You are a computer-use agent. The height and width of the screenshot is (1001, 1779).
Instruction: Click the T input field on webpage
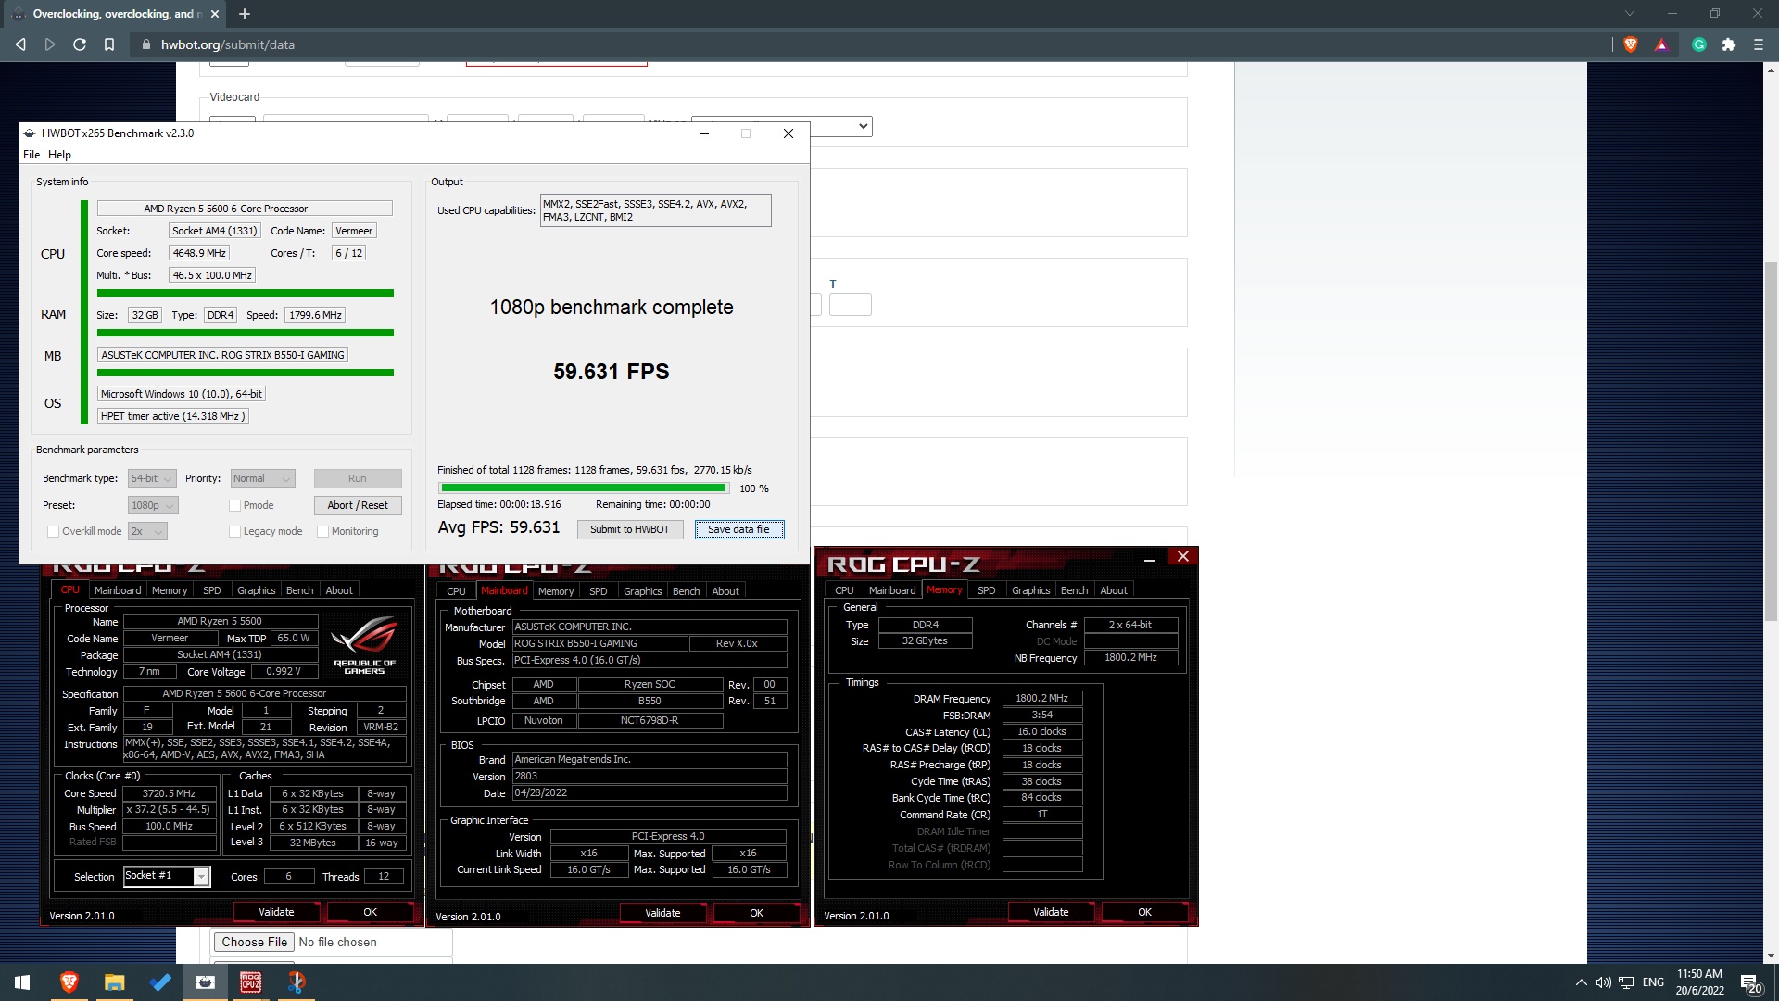850,304
